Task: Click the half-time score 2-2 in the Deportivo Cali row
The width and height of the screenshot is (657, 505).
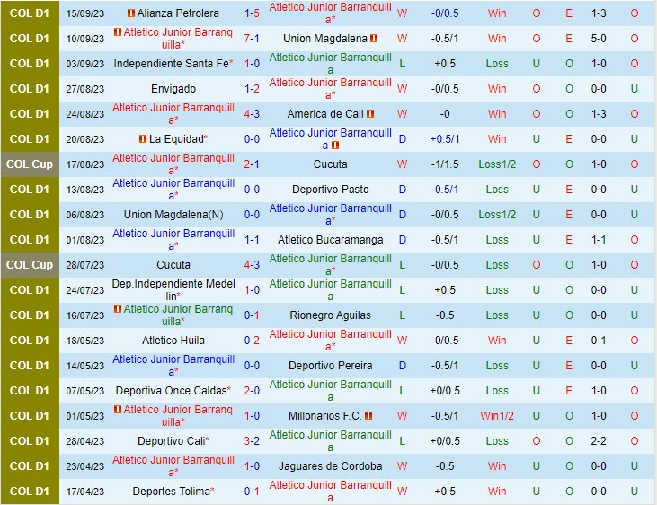Action: 599,441
